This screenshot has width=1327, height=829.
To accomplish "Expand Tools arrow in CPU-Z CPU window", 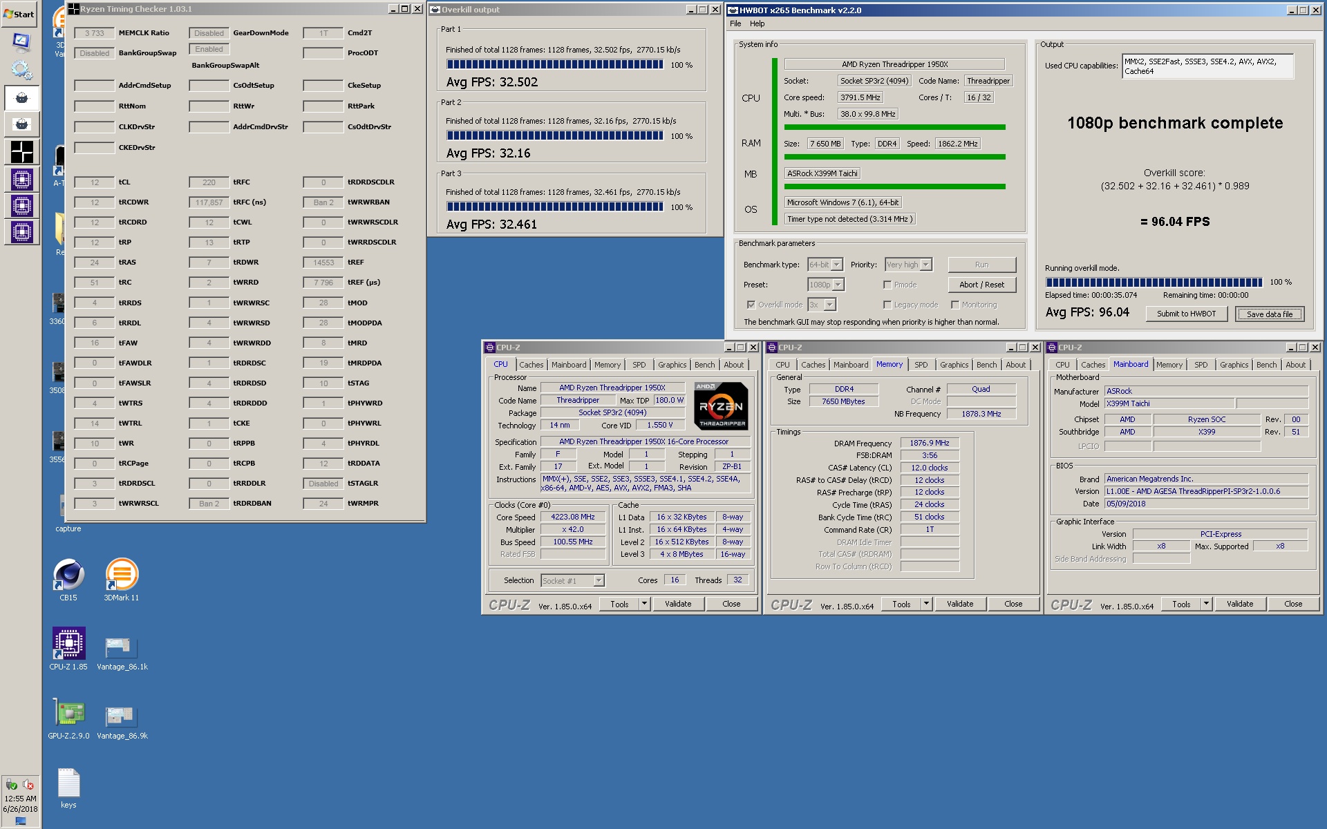I will click(x=644, y=604).
